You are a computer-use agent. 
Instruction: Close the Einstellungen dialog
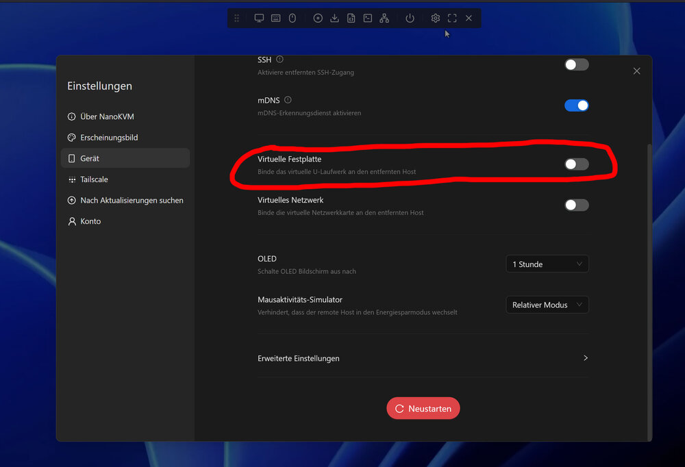[x=636, y=71]
